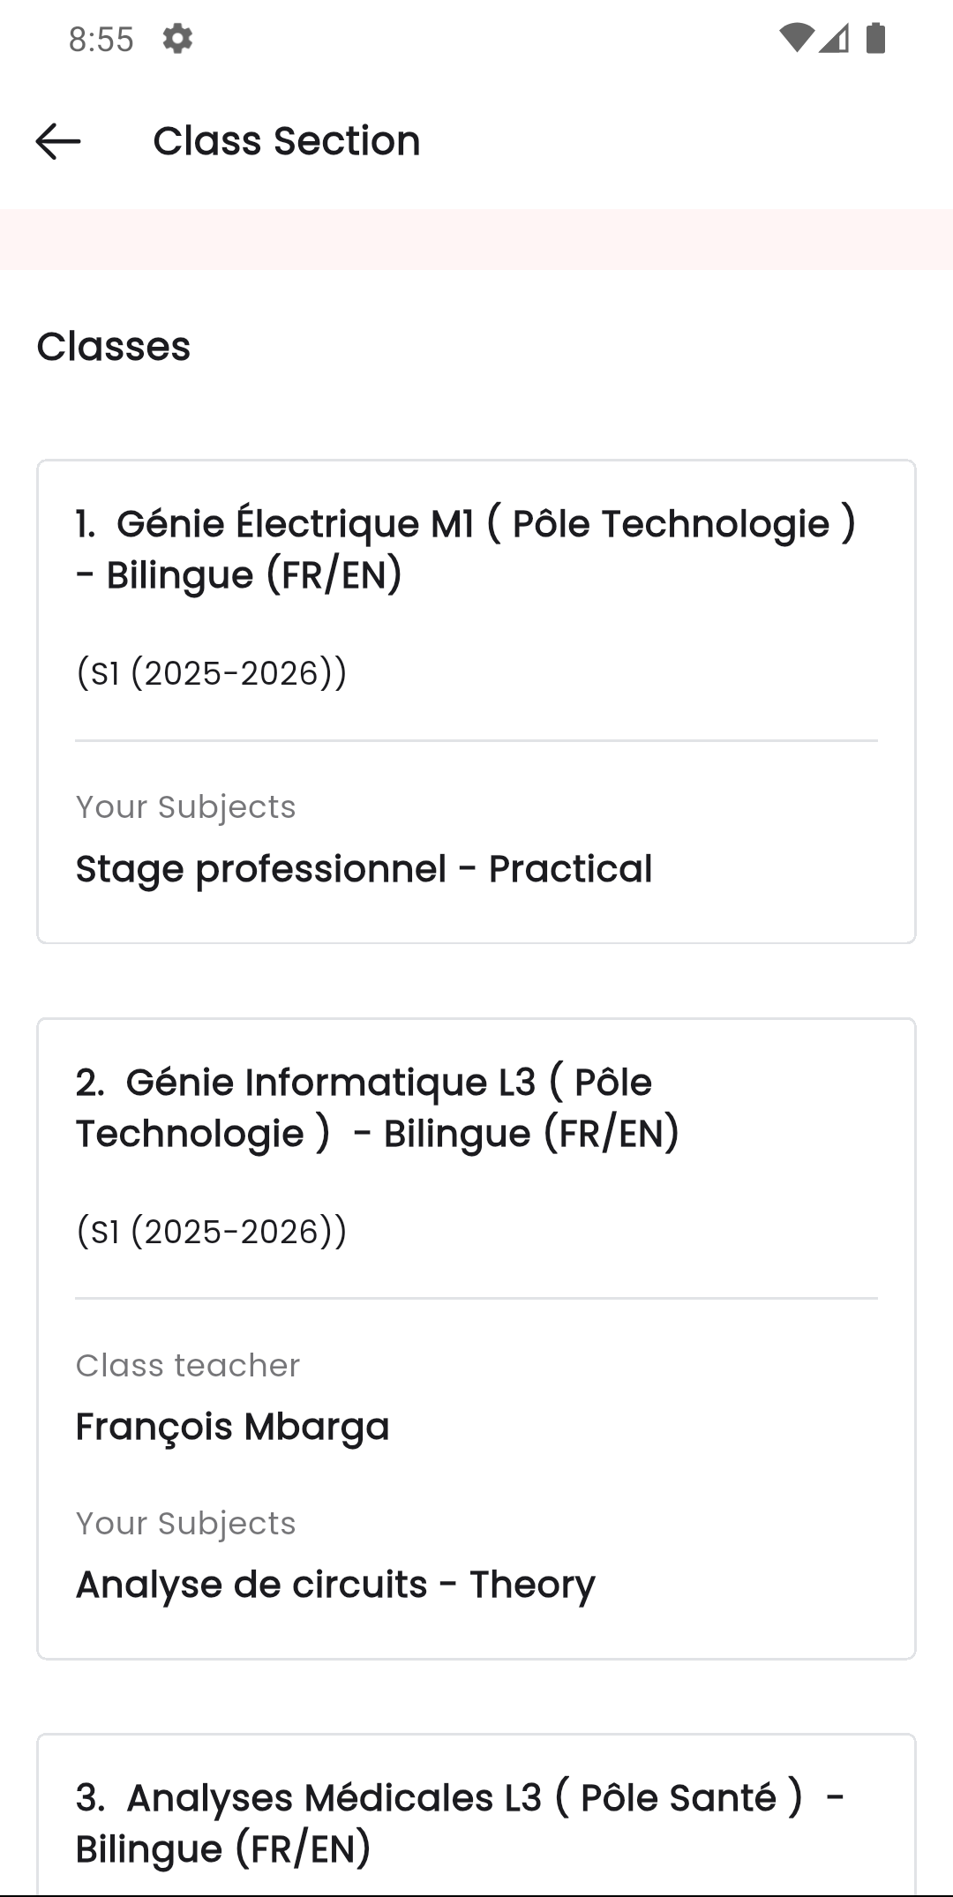Image resolution: width=953 pixels, height=1897 pixels.
Task: Tap the Class Section title bar
Action: [286, 140]
